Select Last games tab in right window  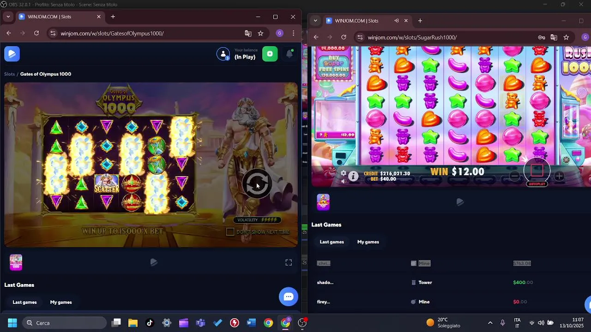[332, 242]
